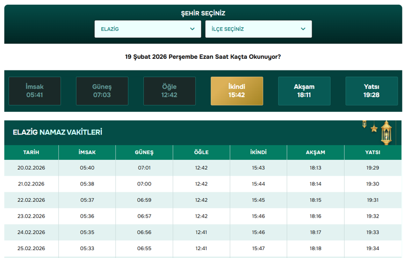Click the gold star ornament icon
The width and height of the screenshot is (404, 258).
click(374, 128)
